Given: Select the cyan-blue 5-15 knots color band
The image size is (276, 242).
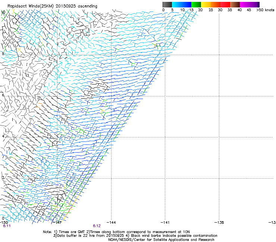Looking at the screenshot, I should [182, 4].
